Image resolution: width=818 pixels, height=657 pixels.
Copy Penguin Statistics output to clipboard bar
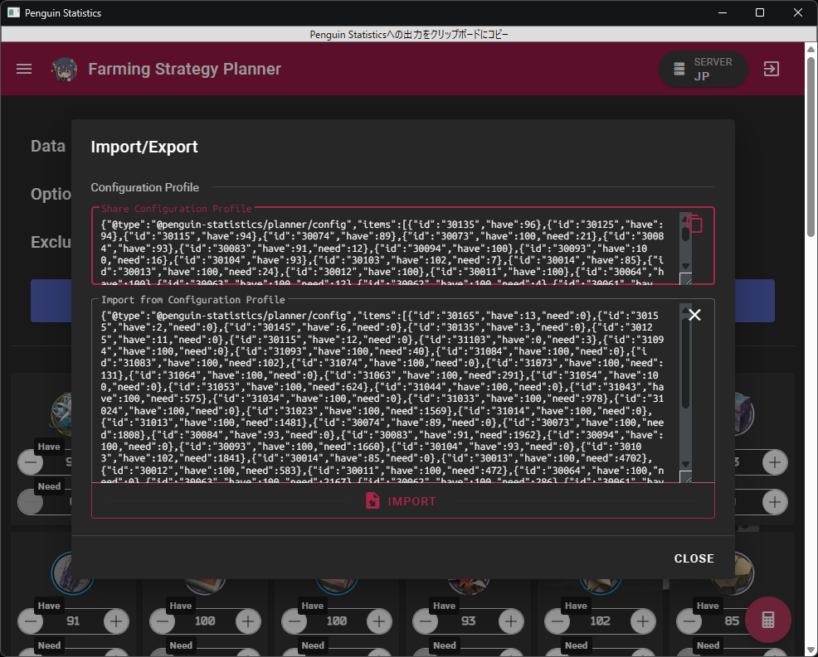tap(408, 35)
